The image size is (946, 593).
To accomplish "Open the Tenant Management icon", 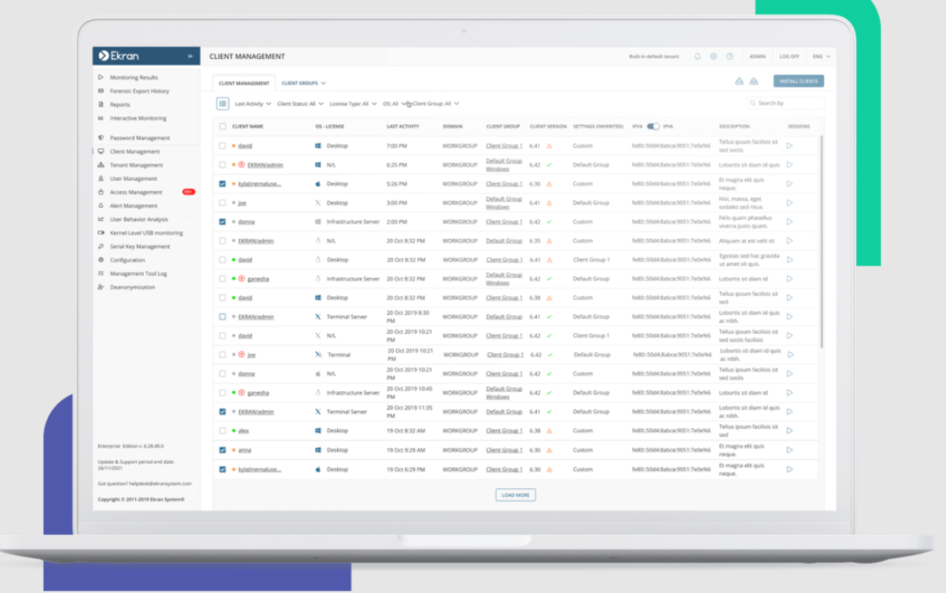I will [x=100, y=164].
